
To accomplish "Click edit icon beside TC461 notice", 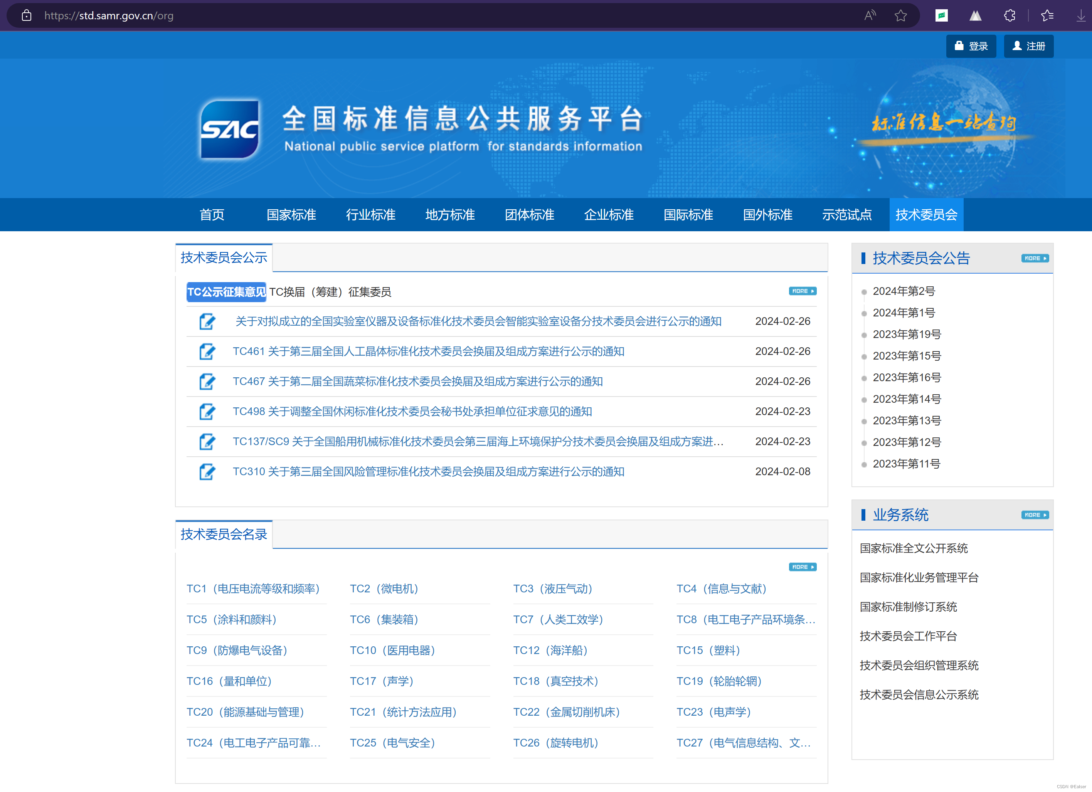I will (207, 351).
